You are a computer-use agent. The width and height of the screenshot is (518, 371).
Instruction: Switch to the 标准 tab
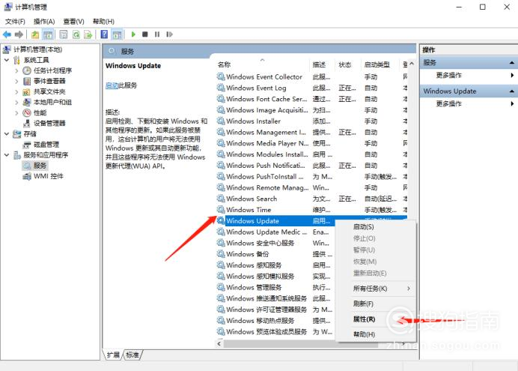tap(132, 355)
